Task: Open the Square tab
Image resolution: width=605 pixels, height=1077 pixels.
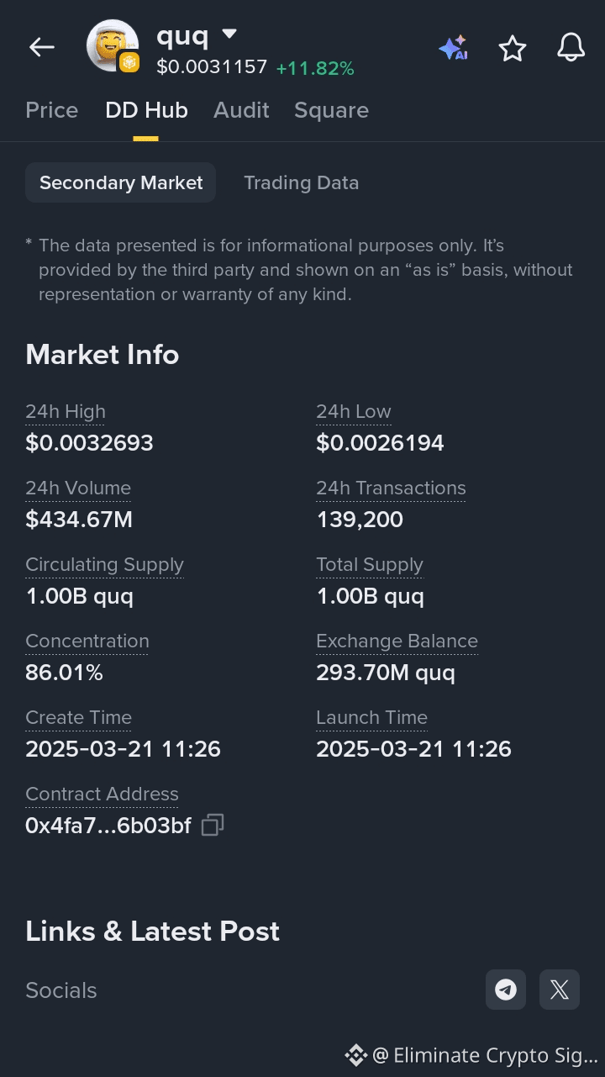Action: tap(331, 110)
